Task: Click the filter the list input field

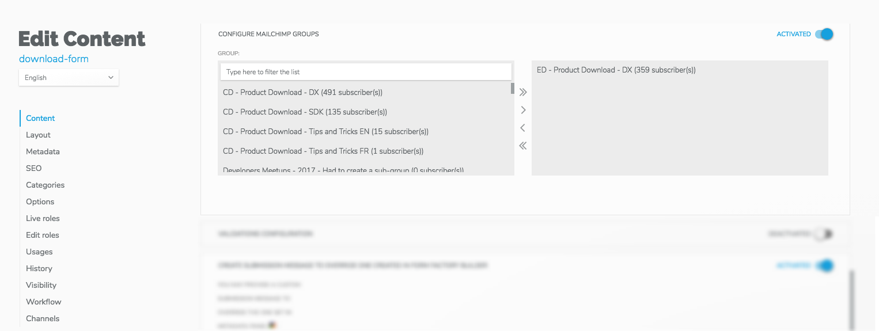Action: (366, 72)
